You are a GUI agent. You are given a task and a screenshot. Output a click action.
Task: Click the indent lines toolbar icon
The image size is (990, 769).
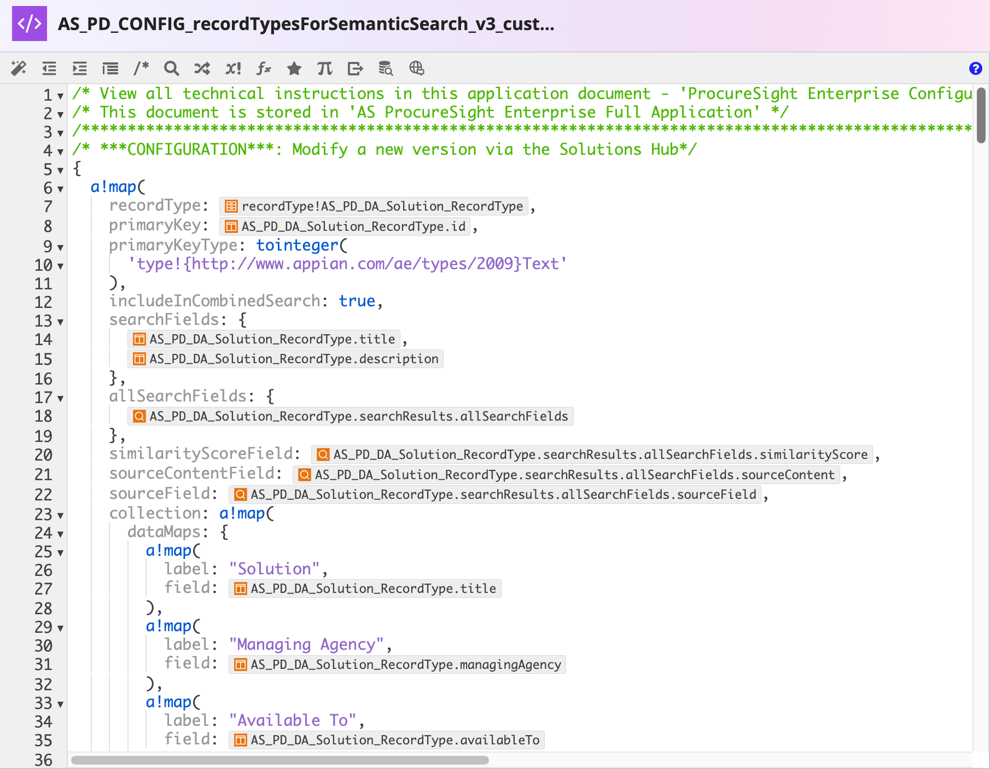point(80,68)
